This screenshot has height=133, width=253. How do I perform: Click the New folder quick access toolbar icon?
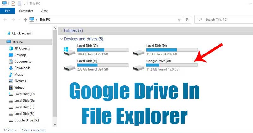(x=19, y=3)
